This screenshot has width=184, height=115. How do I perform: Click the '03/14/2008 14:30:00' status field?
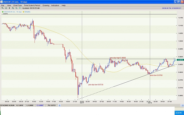[x=7, y=105]
